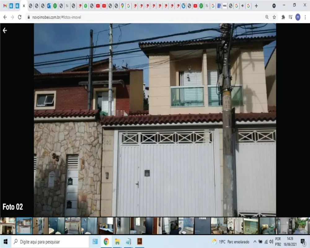The height and width of the screenshot is (248, 310).
Task: Select the dark gray door thumbnail
Action: pos(202,226)
